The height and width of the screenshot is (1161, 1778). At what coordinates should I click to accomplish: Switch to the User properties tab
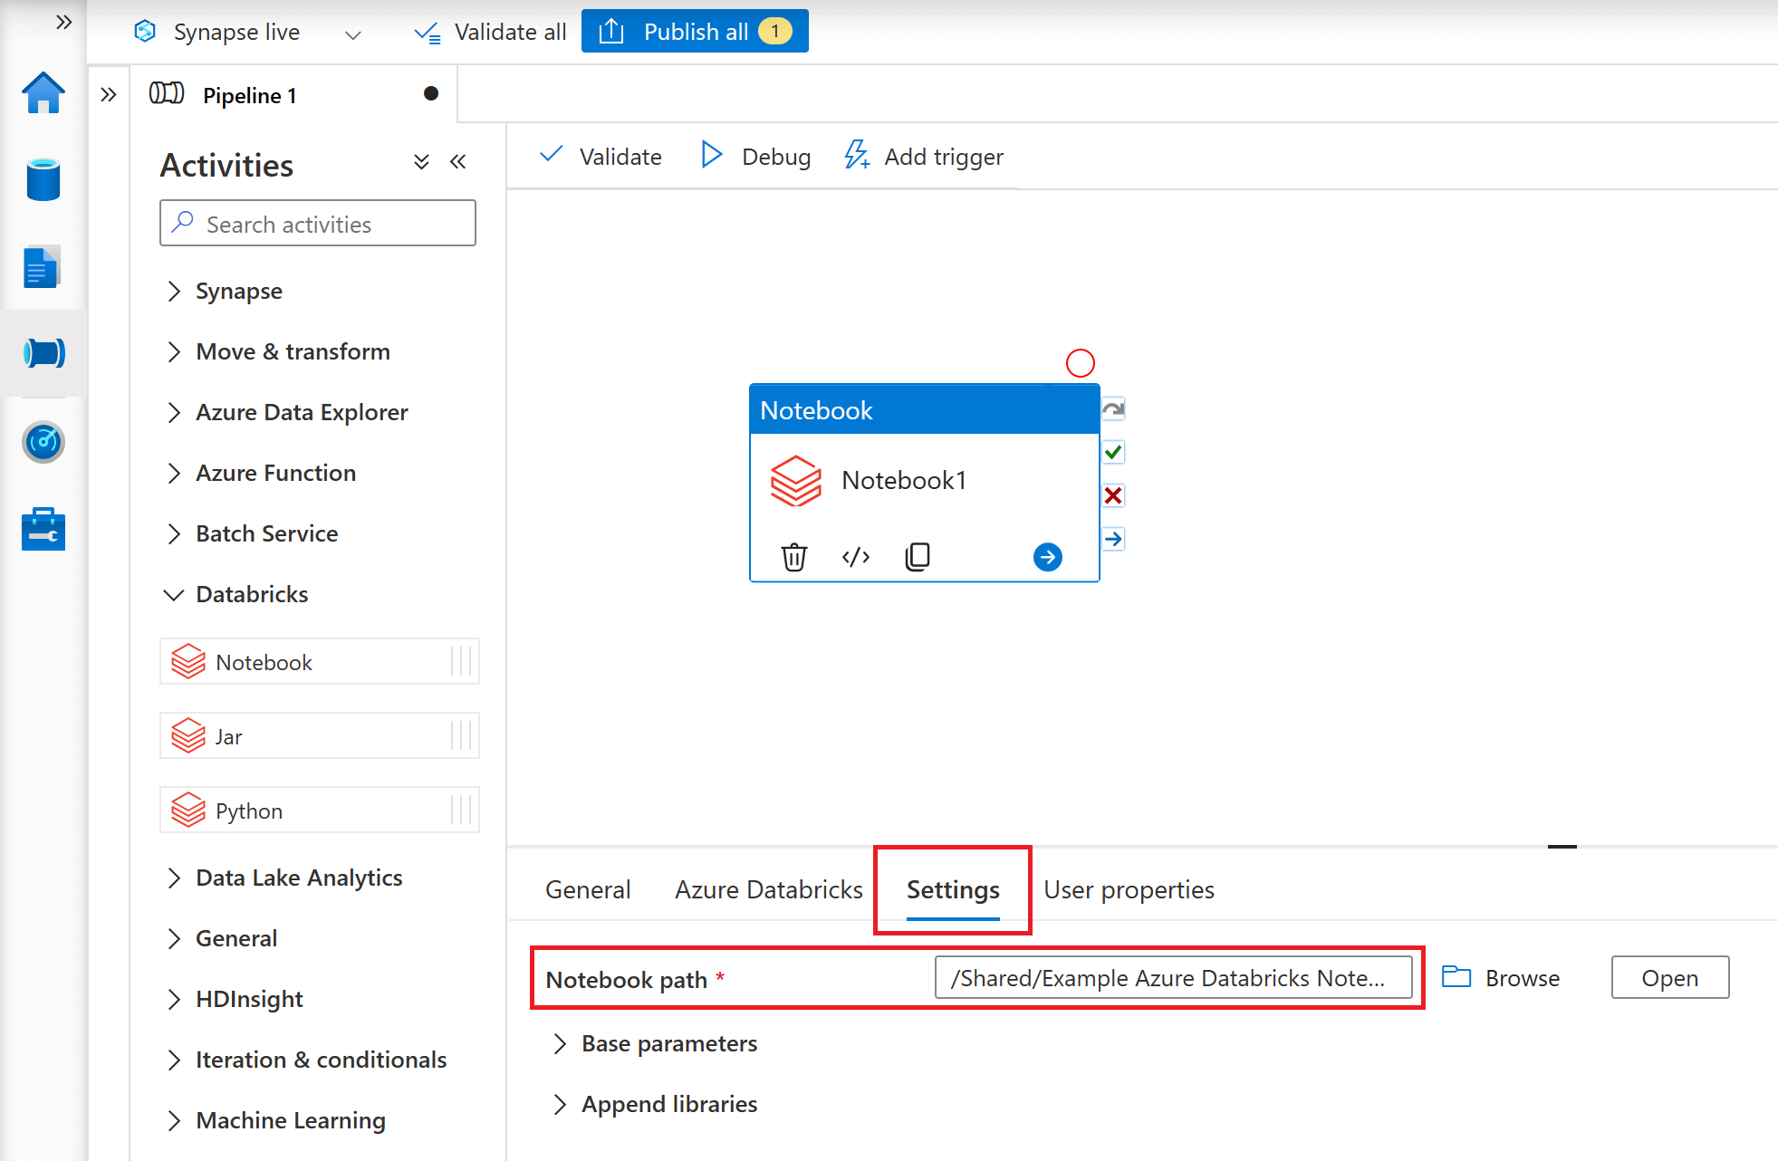click(1129, 889)
